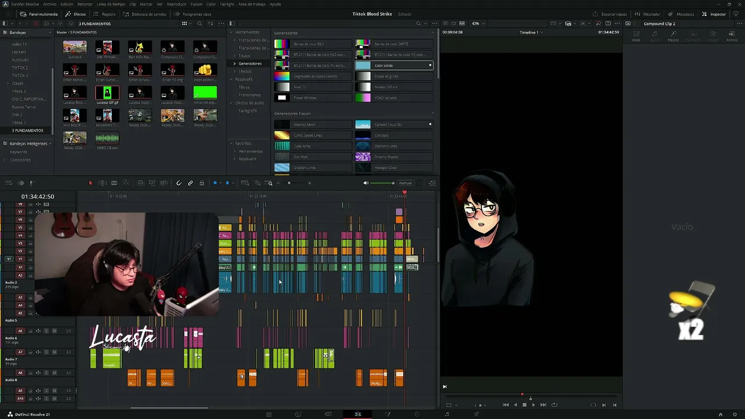Click the timeline zoom-out minus button
This screenshot has width=745, height=419.
click(278, 183)
